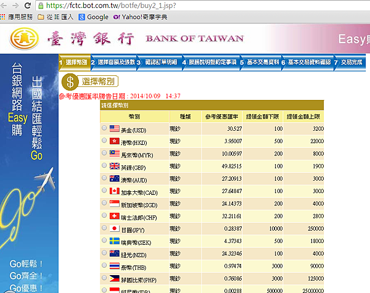This screenshot has width=370, height=293.
Task: Open the Apps bookmark grid icon
Action: (x=2, y=17)
